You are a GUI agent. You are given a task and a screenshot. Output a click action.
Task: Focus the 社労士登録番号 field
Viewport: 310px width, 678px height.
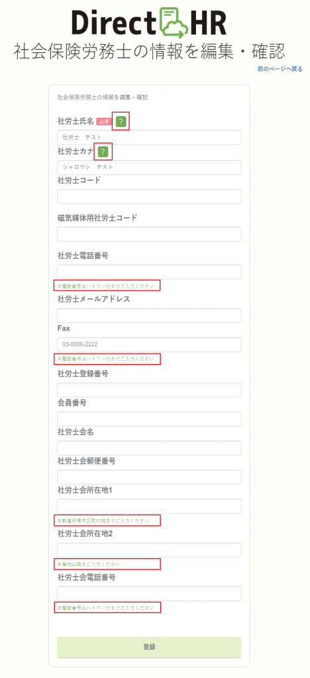(149, 390)
